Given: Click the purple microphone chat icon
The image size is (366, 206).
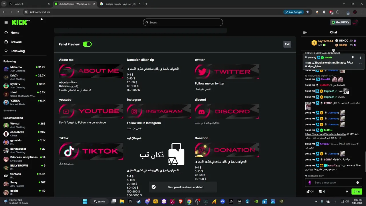Looking at the screenshot, I should click(310, 183).
